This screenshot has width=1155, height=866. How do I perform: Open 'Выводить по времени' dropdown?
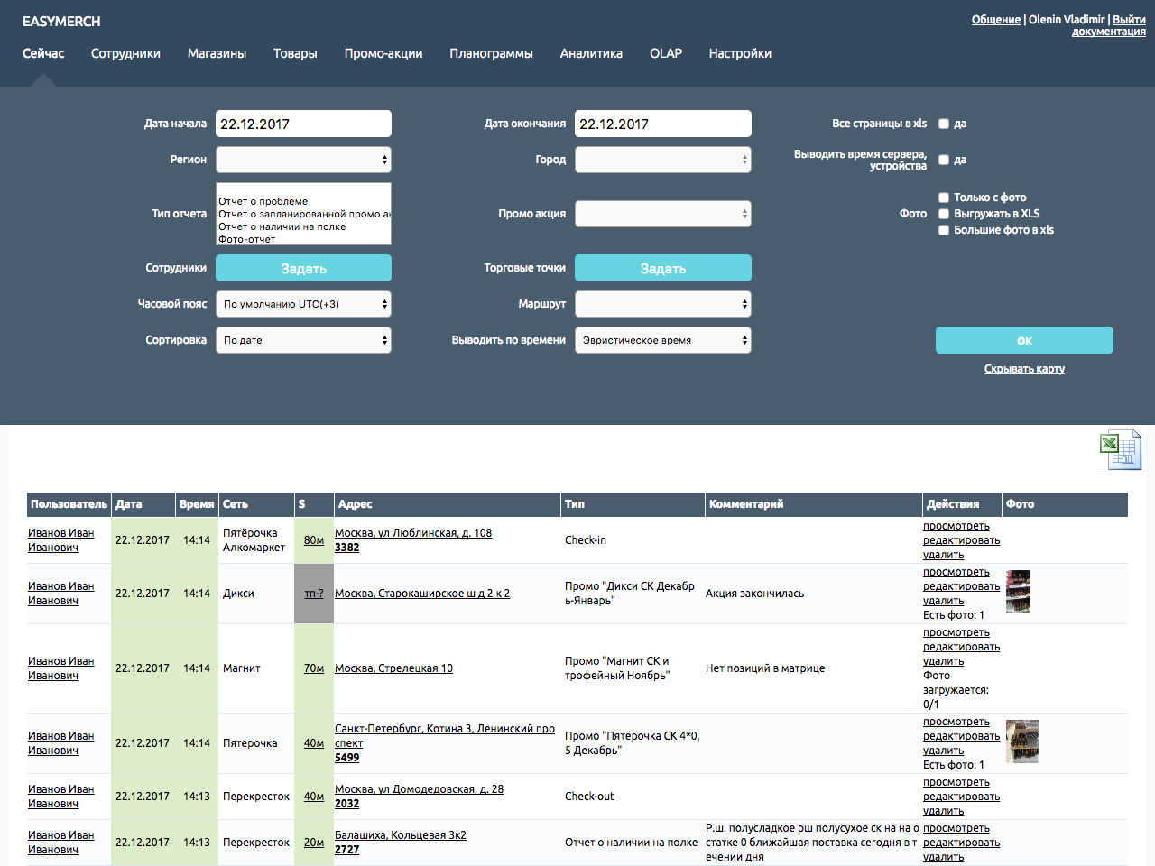pyautogui.click(x=663, y=340)
